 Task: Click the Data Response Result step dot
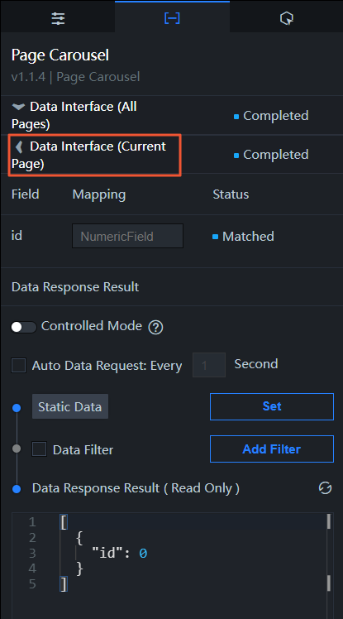(x=17, y=489)
